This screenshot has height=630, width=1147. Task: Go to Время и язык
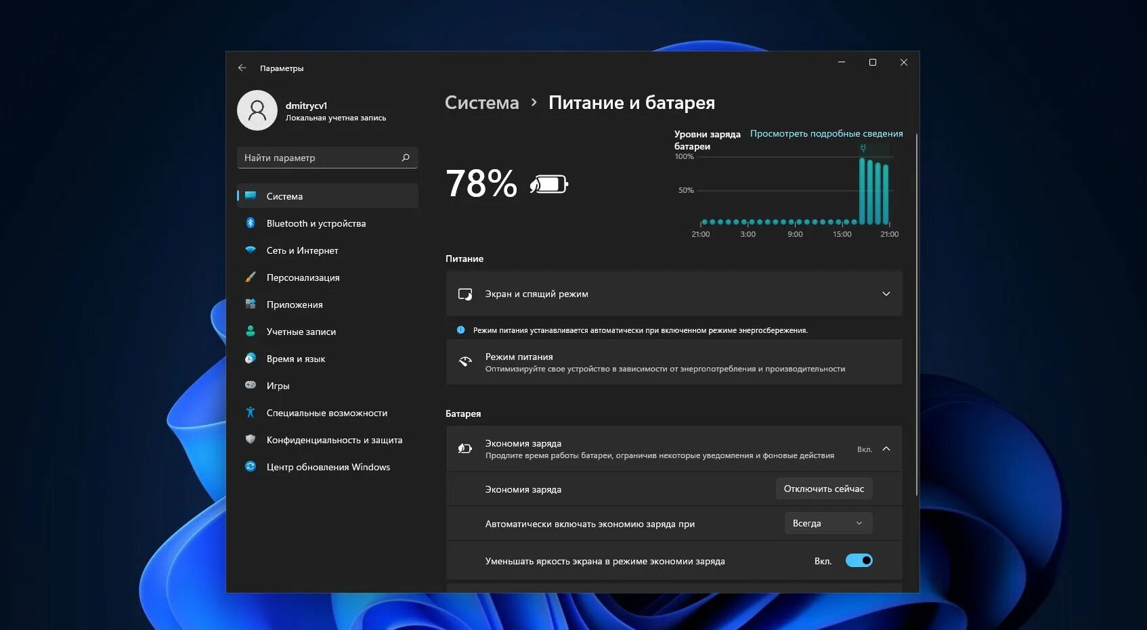pyautogui.click(x=328, y=358)
